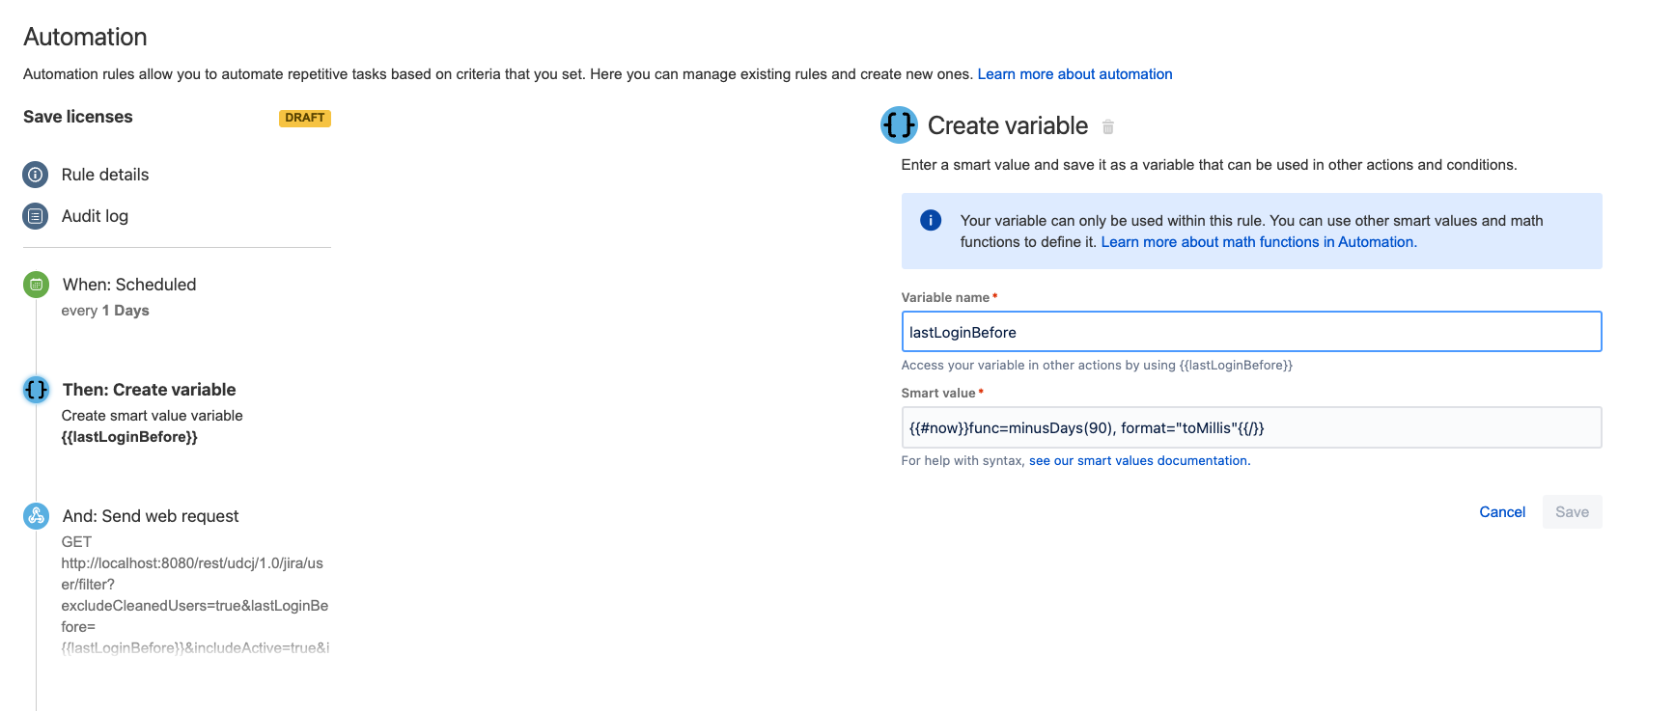This screenshot has height=711, width=1674.
Task: Select the When: Scheduled trigger step
Action: click(x=129, y=285)
